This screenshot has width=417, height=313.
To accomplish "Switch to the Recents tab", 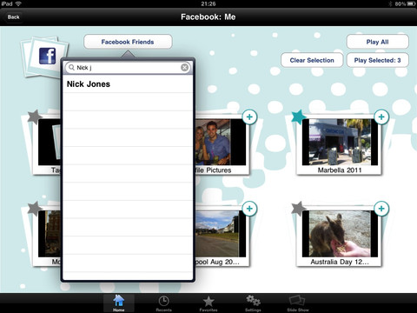I will point(163,303).
